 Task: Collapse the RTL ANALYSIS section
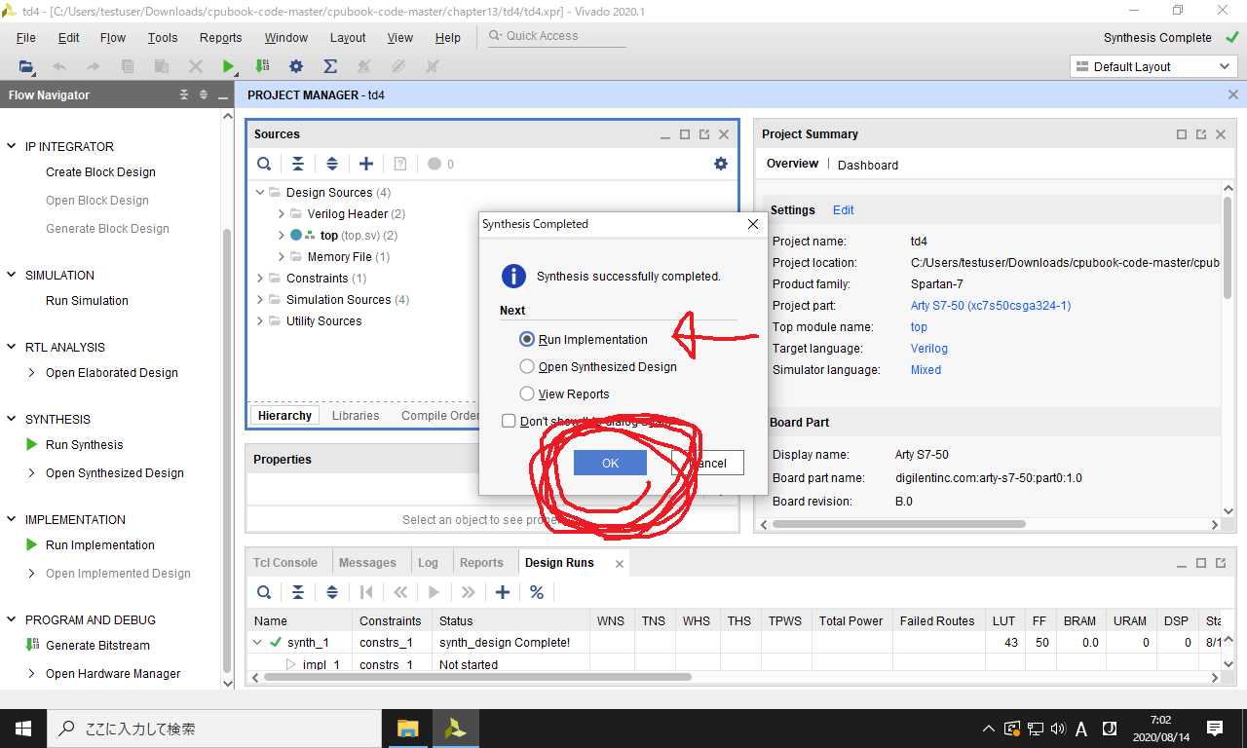click(12, 347)
